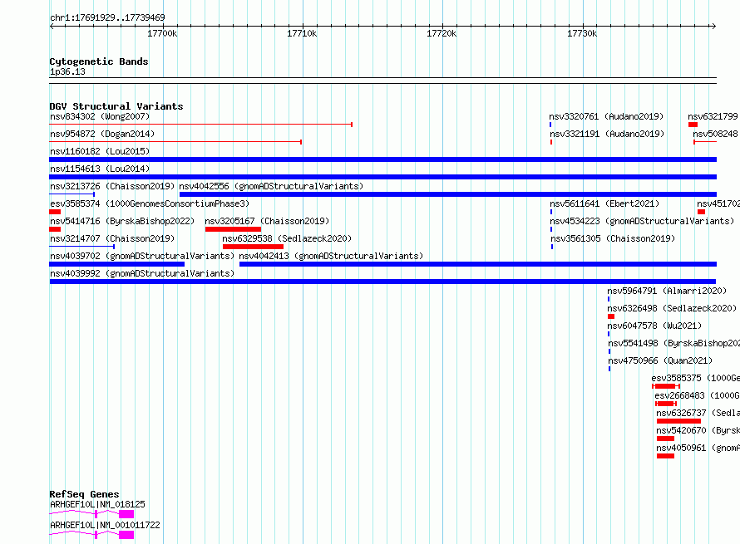
Task: Click the nsv834302 (Wong2007) variant label
Action: [x=100, y=116]
